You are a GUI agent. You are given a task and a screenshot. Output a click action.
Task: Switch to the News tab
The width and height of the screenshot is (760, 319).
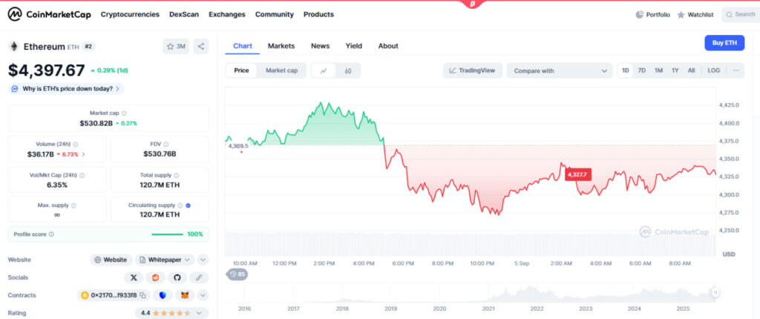point(321,46)
